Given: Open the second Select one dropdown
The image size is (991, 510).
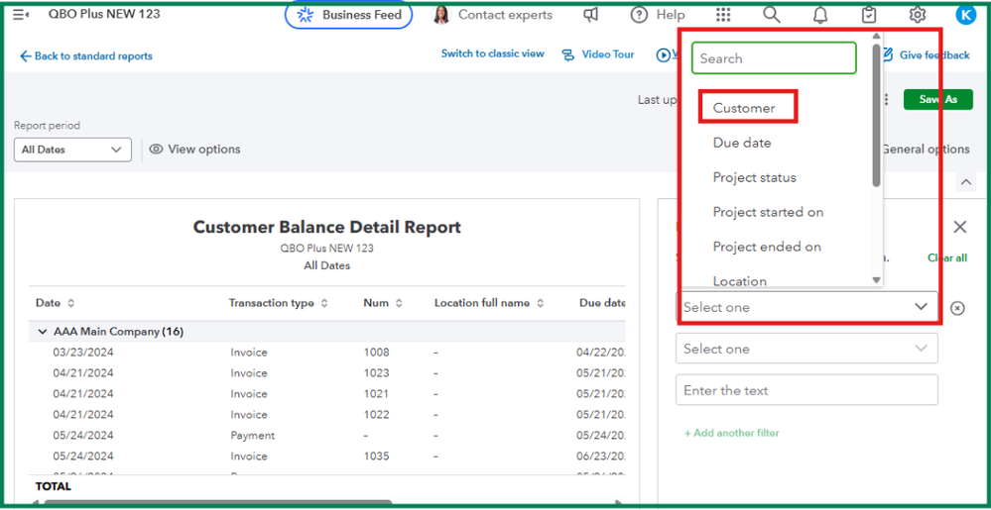Looking at the screenshot, I should [x=806, y=349].
